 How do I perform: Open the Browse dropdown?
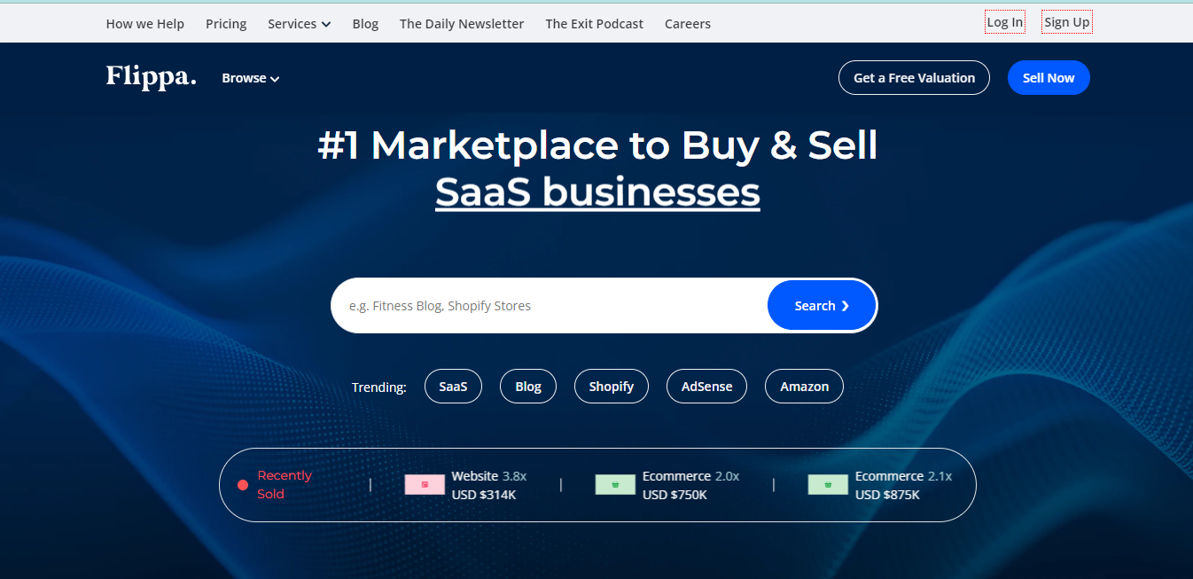pos(251,78)
